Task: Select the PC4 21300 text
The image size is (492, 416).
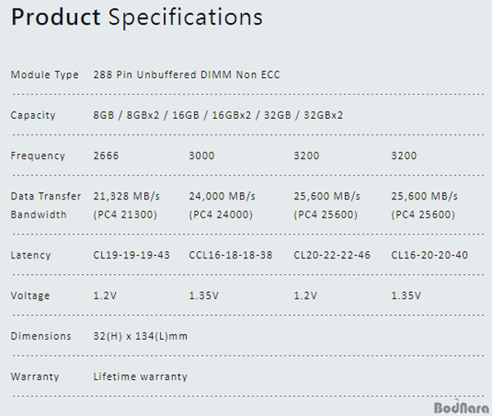Action: pyautogui.click(x=125, y=215)
